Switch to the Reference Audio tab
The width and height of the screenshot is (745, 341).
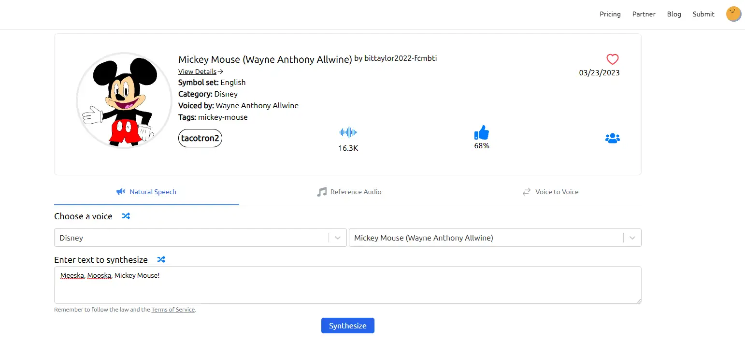pos(349,192)
